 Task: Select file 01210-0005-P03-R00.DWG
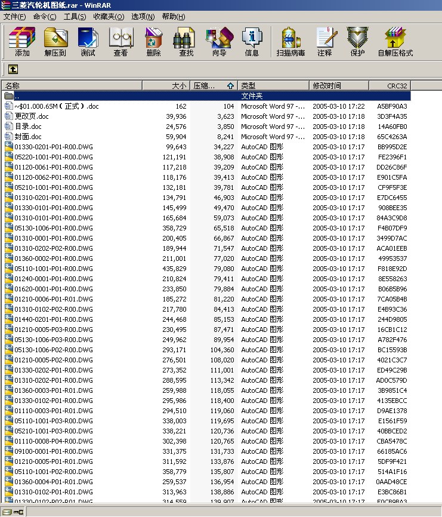tap(54, 330)
